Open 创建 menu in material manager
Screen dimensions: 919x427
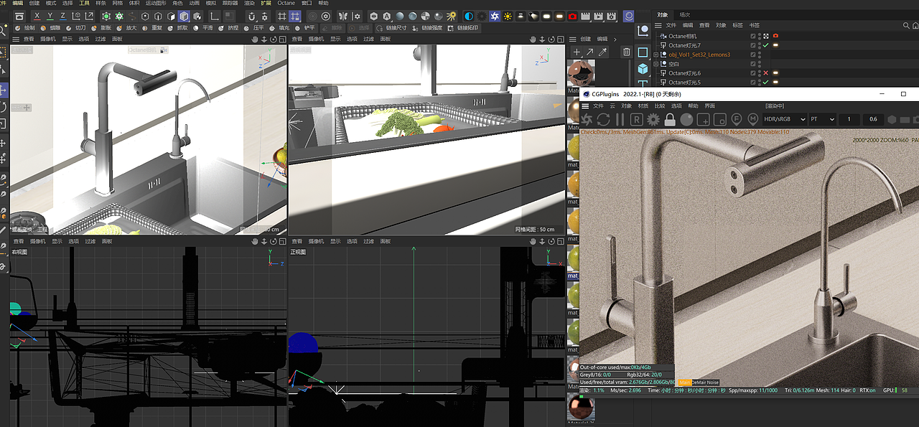coord(586,39)
